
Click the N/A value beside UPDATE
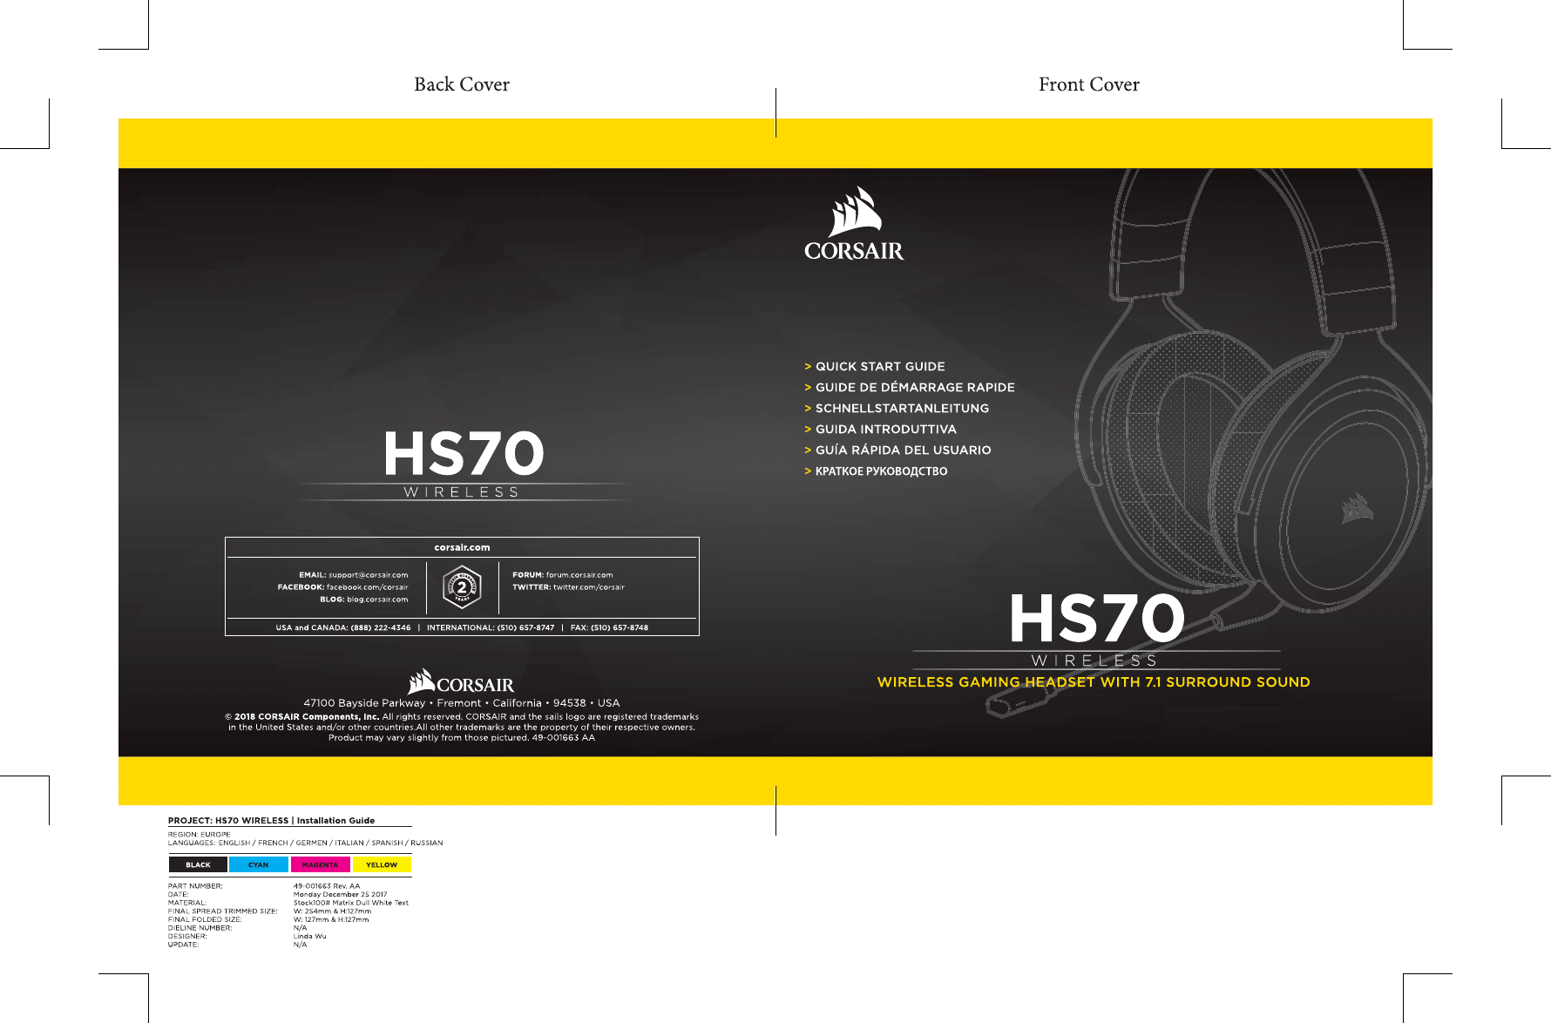[x=300, y=945]
